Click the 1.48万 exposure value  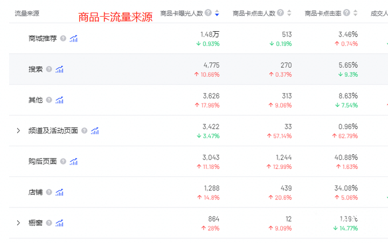[210, 34]
